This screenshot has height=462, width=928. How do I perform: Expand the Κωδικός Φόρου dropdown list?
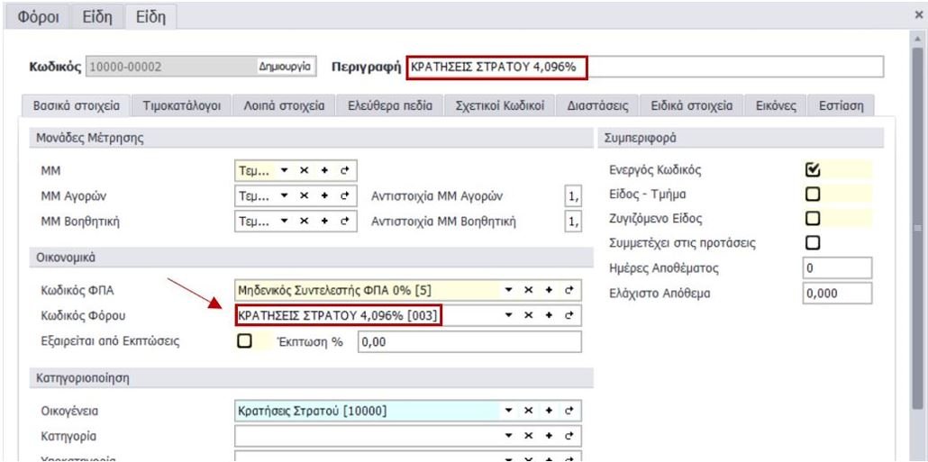[x=508, y=315]
